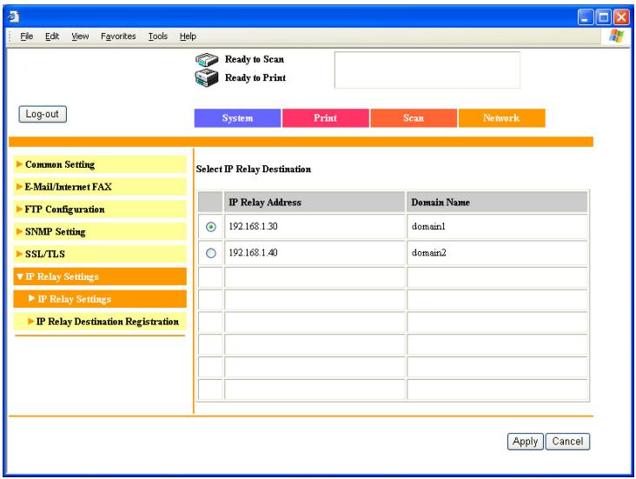Click the Apply button
The height and width of the screenshot is (479, 636).
(526, 442)
